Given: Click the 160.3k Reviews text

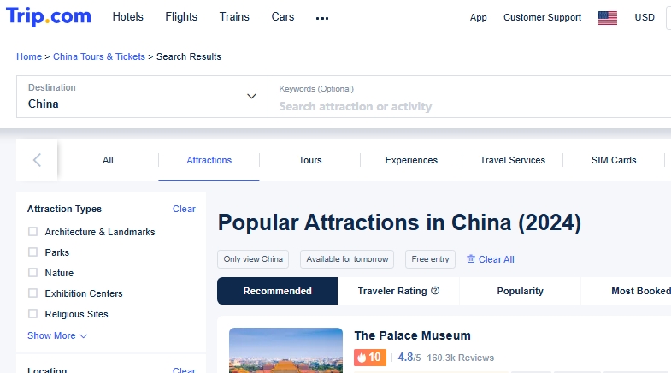Looking at the screenshot, I should coord(461,358).
